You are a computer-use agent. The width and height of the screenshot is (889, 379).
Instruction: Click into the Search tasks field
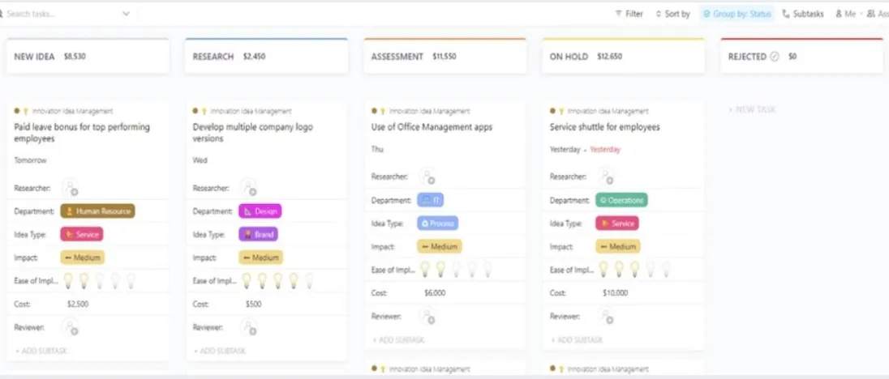(x=59, y=14)
